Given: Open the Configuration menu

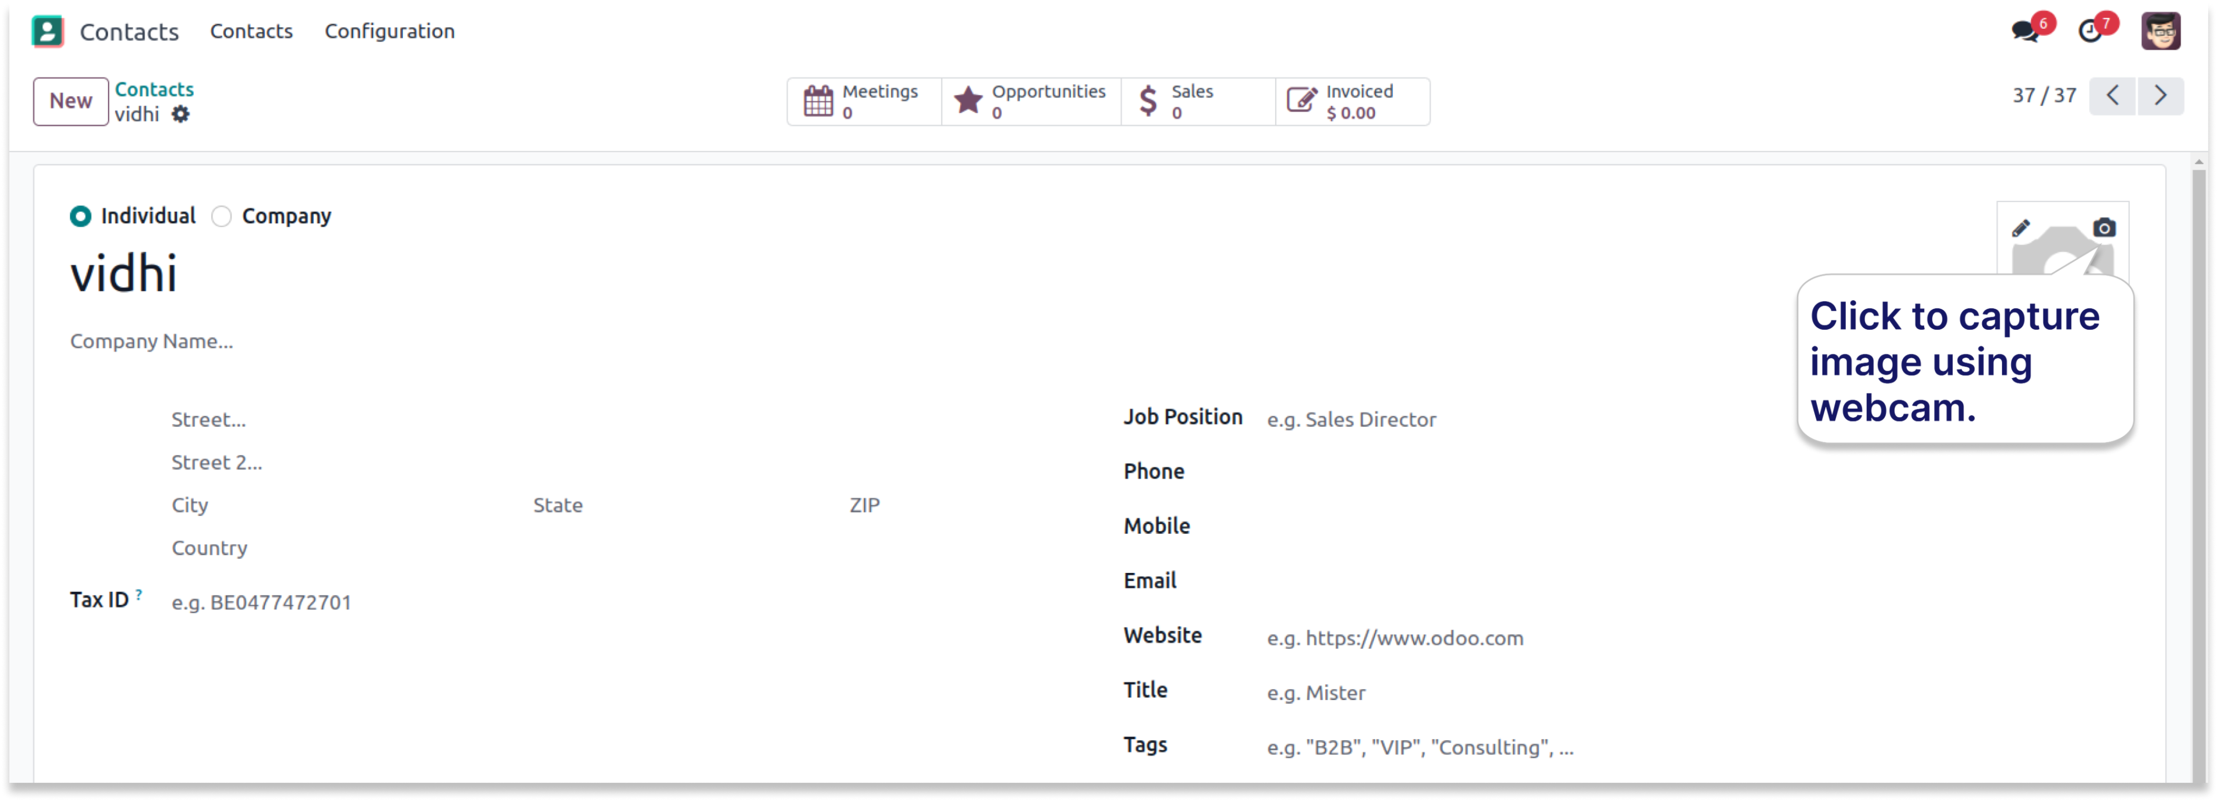Looking at the screenshot, I should 389,32.
